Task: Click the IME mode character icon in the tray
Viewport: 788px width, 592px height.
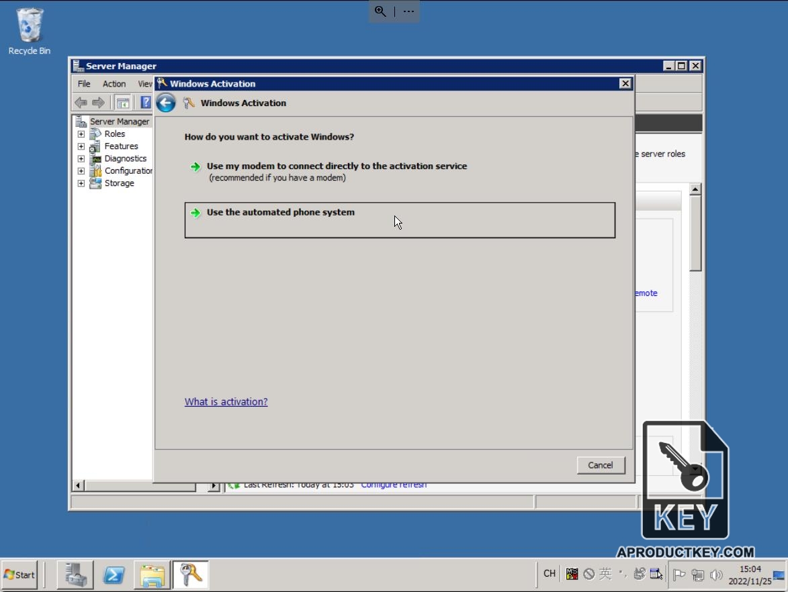Action: pos(605,573)
